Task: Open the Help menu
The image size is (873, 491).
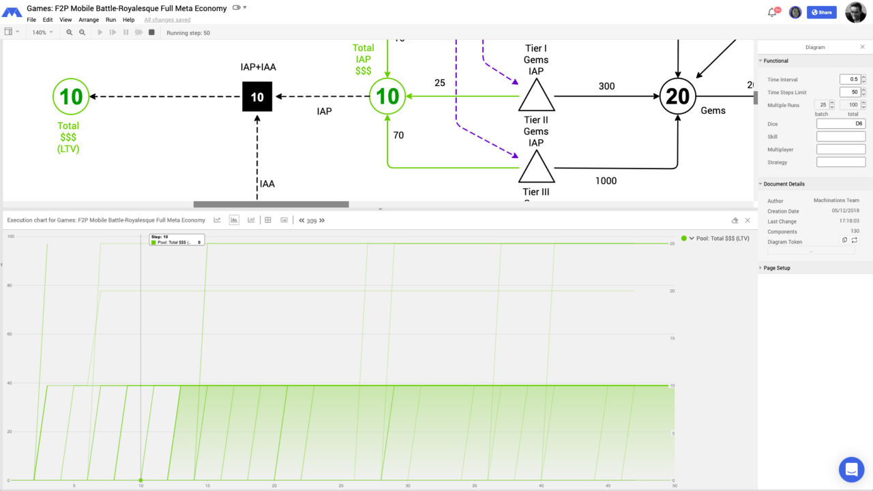Action: click(x=128, y=20)
